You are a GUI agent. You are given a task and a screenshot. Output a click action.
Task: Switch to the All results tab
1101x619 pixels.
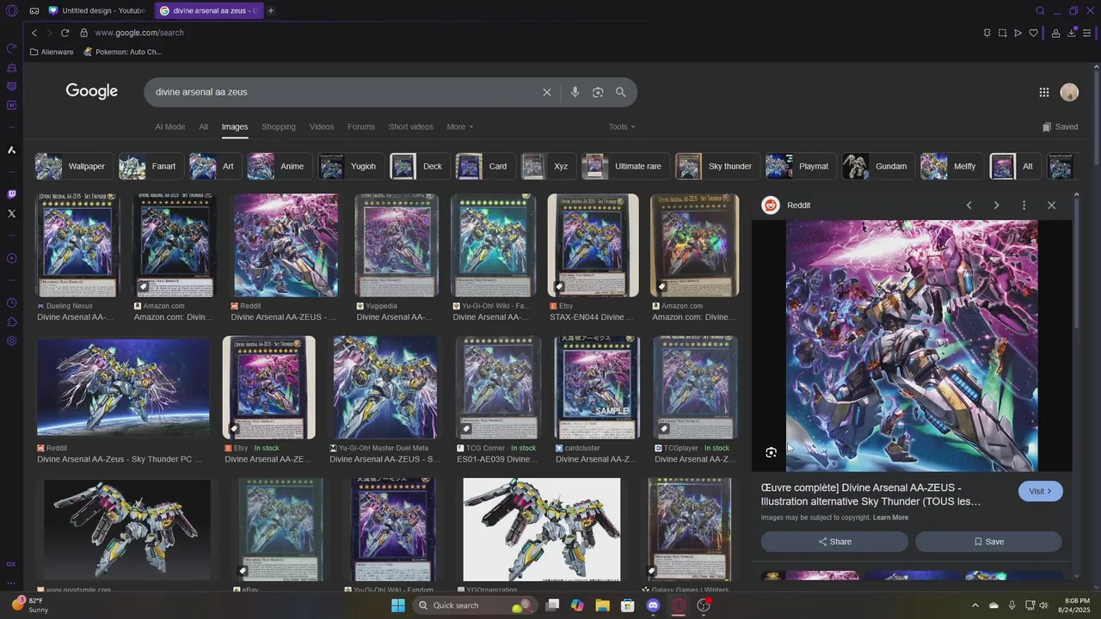coord(203,126)
